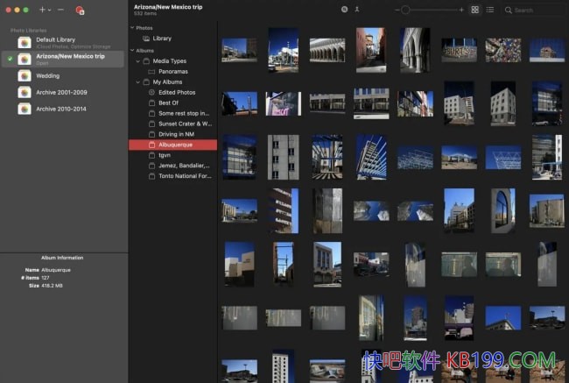
Task: Select the Archive 2001-2009 library
Action: pyautogui.click(x=61, y=92)
